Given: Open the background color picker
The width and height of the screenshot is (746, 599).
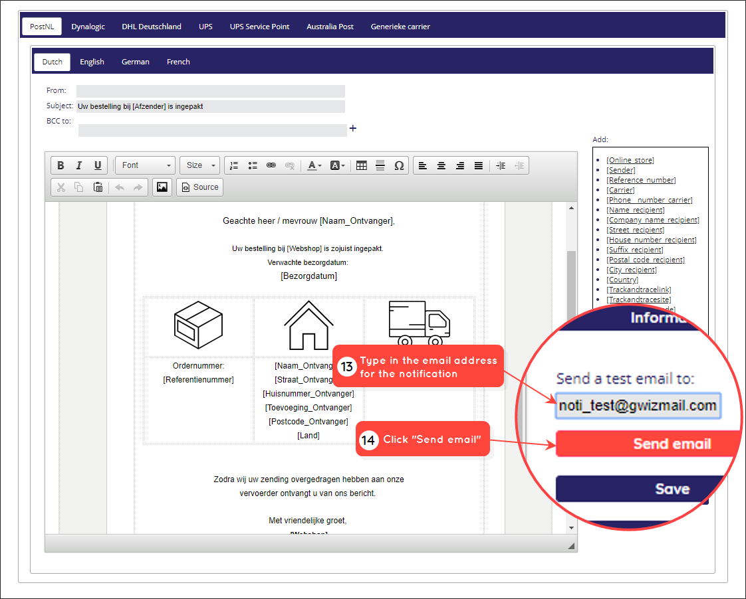Looking at the screenshot, I should coord(337,165).
